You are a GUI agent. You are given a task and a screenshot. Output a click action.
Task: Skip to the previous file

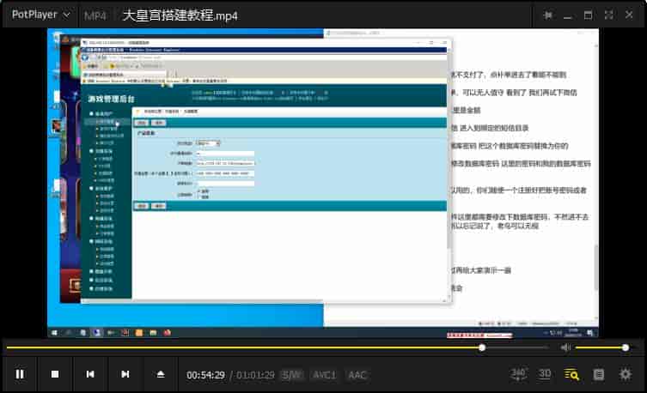pos(90,374)
